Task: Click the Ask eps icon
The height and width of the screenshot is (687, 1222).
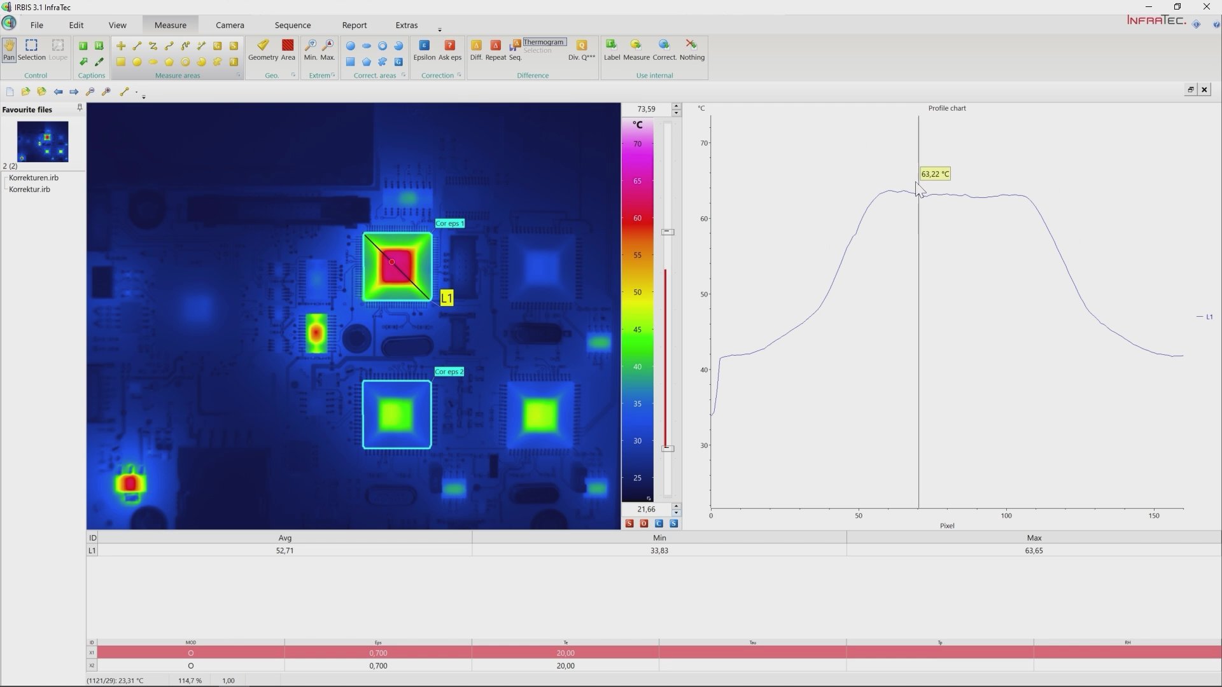Action: [449, 50]
